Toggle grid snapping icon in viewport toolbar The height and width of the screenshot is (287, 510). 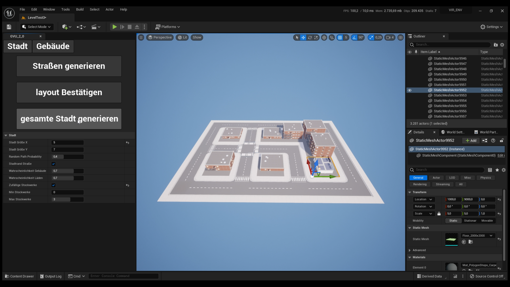[340, 37]
